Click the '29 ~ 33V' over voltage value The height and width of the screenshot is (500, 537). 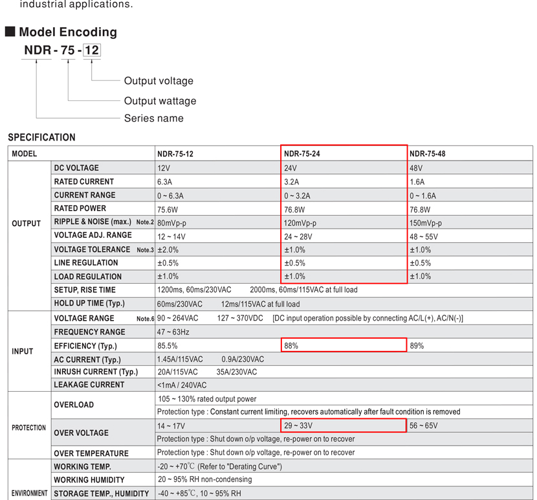click(298, 426)
